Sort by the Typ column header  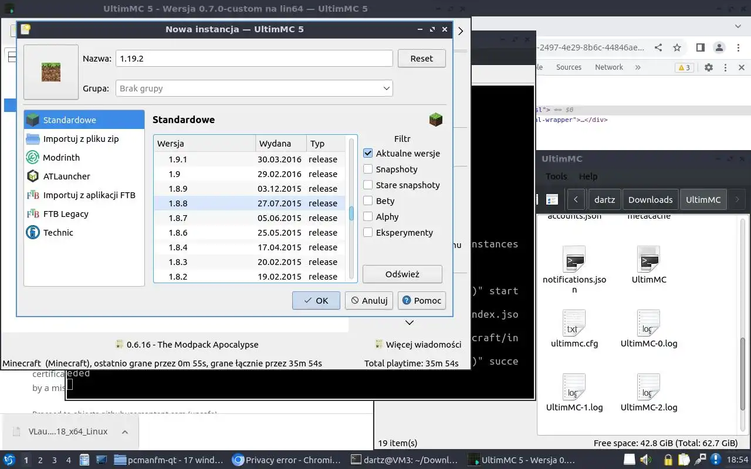coord(326,144)
